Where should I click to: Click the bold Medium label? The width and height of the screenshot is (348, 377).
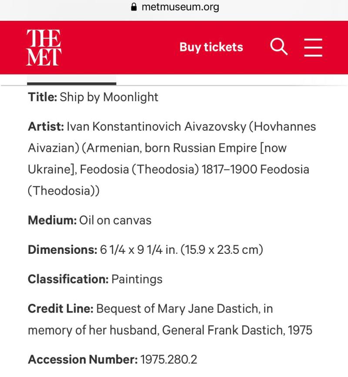[52, 220]
